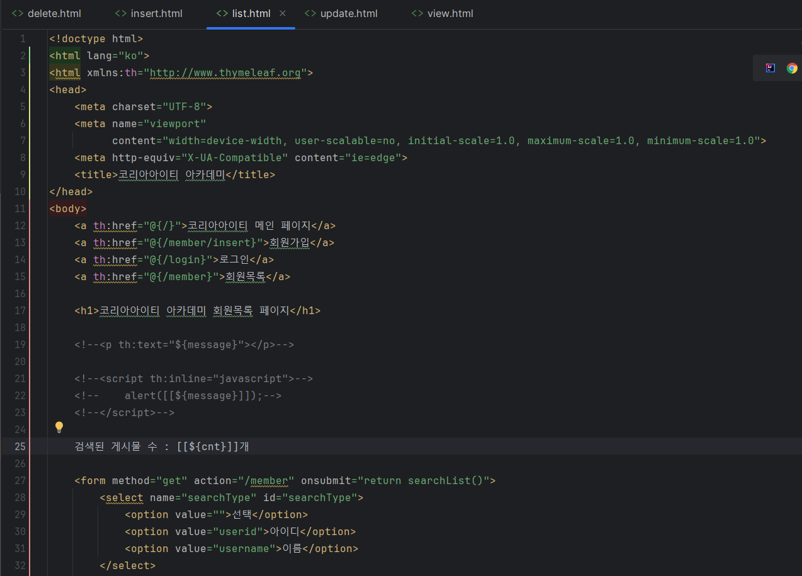Image resolution: width=802 pixels, height=576 pixels.
Task: Click the 로그인 anchor text
Action: click(x=234, y=259)
